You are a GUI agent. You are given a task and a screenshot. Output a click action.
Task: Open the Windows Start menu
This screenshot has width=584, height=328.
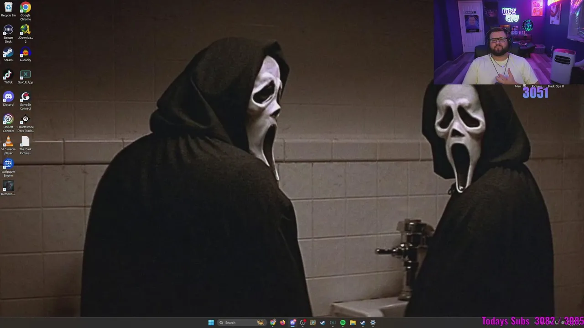click(211, 323)
